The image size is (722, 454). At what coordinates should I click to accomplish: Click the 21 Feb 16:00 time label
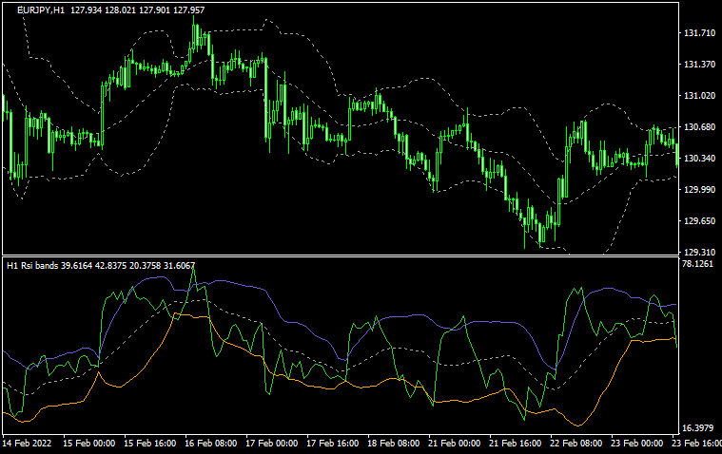pyautogui.click(x=515, y=444)
